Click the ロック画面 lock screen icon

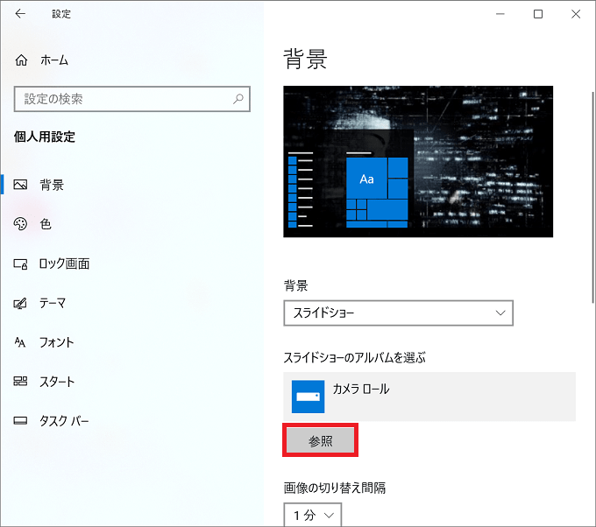(x=20, y=263)
